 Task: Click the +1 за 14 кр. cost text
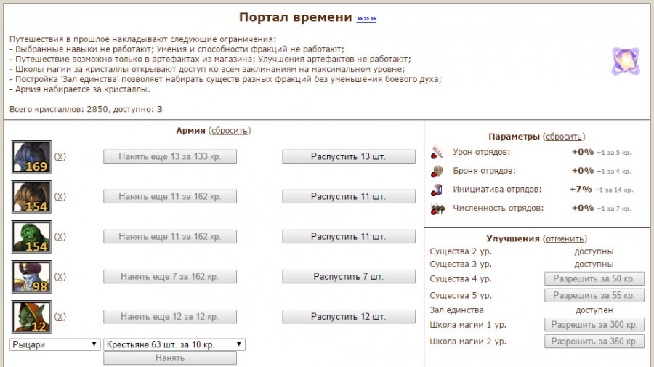tap(614, 190)
